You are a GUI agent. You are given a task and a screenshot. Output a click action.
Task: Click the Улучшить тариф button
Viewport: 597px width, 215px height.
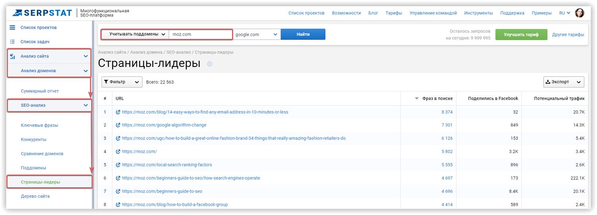point(521,35)
